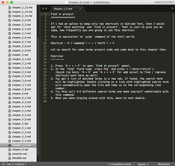Click the document proxy icon in title bar

click(66, 2)
